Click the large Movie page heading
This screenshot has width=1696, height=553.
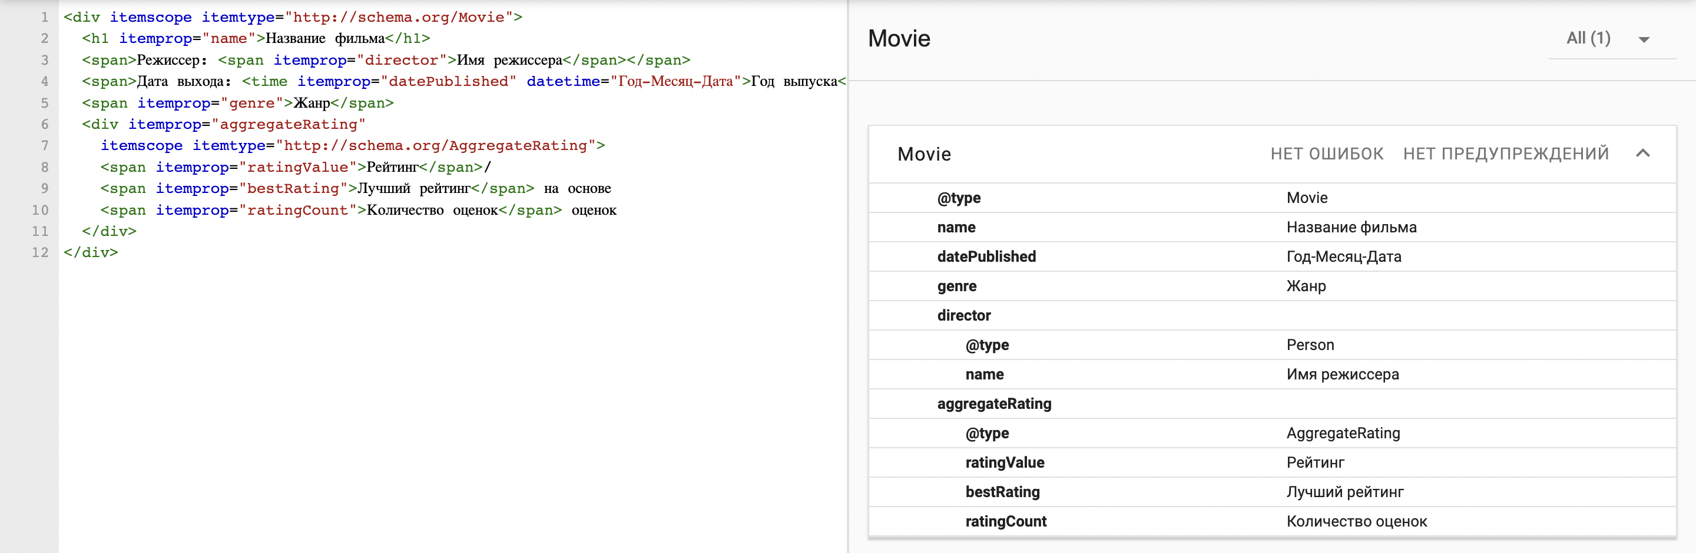(x=899, y=39)
